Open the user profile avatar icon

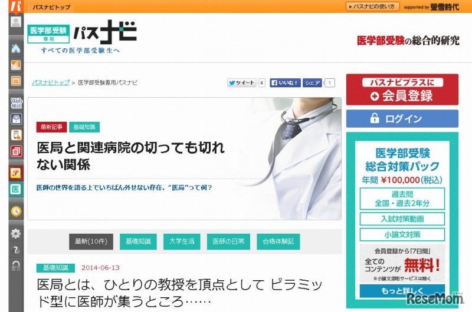(x=16, y=22)
